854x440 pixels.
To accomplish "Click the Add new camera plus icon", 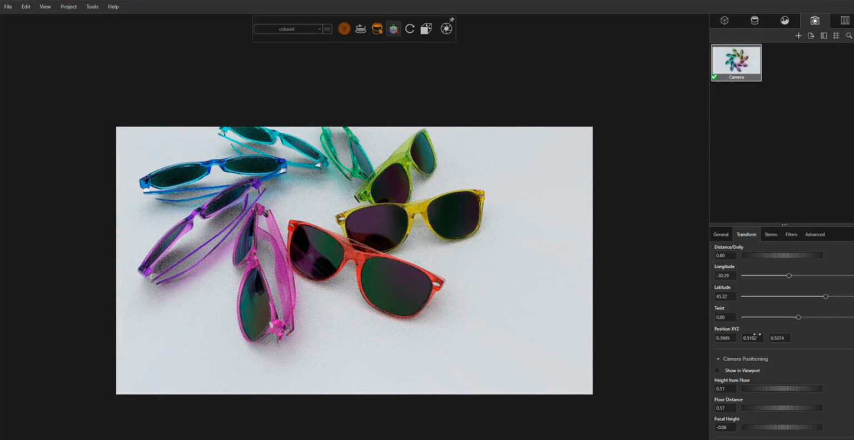I will (798, 35).
